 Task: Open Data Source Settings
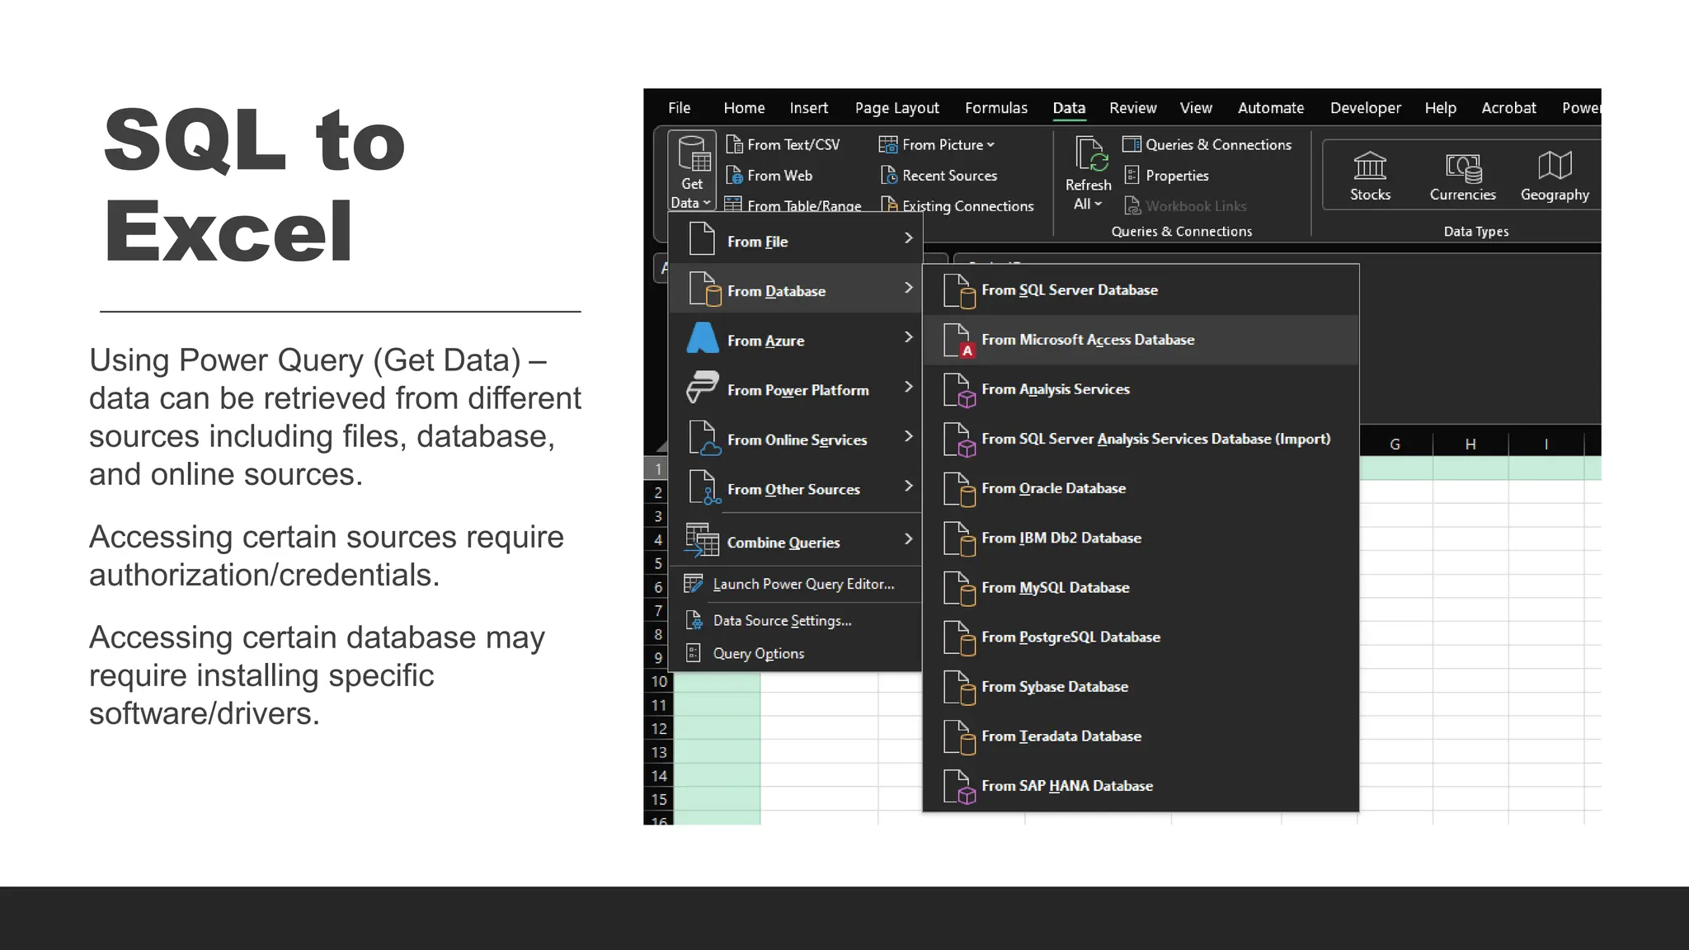796,620
